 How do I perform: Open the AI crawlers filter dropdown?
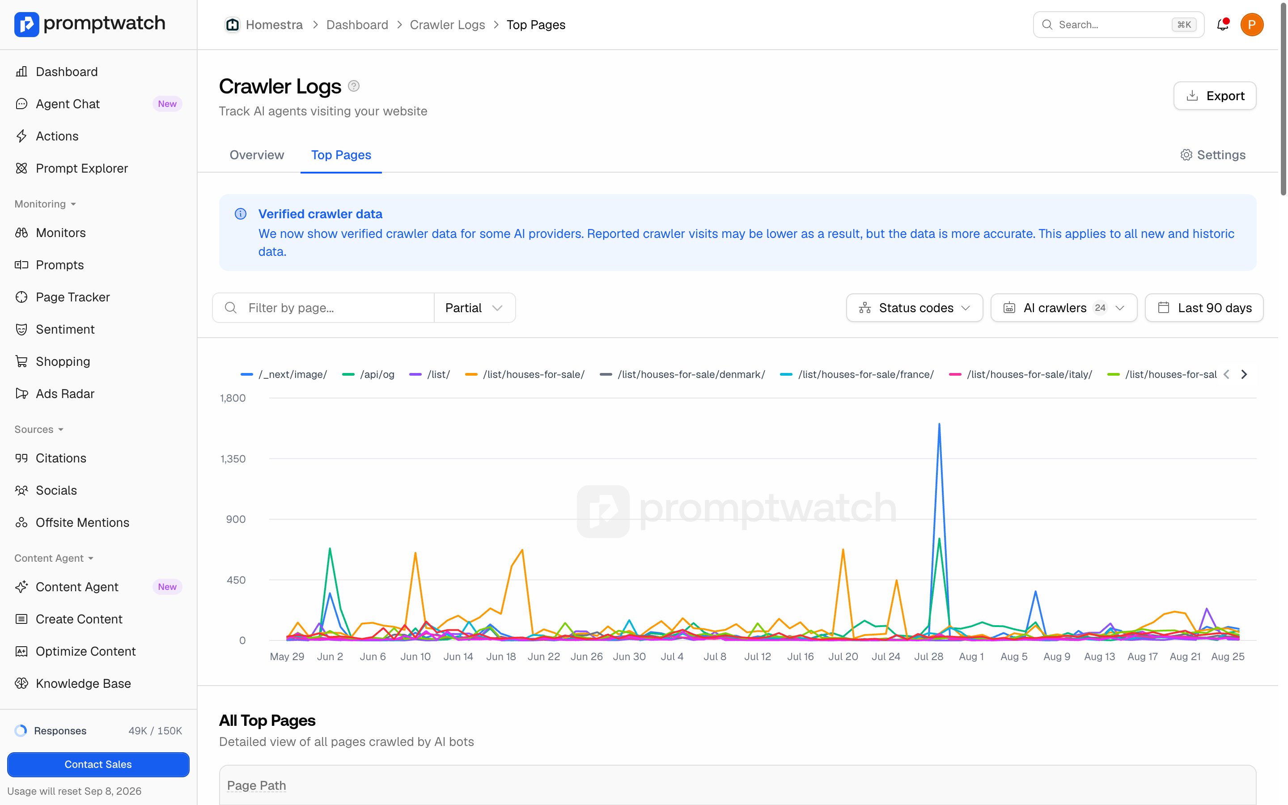click(1063, 308)
